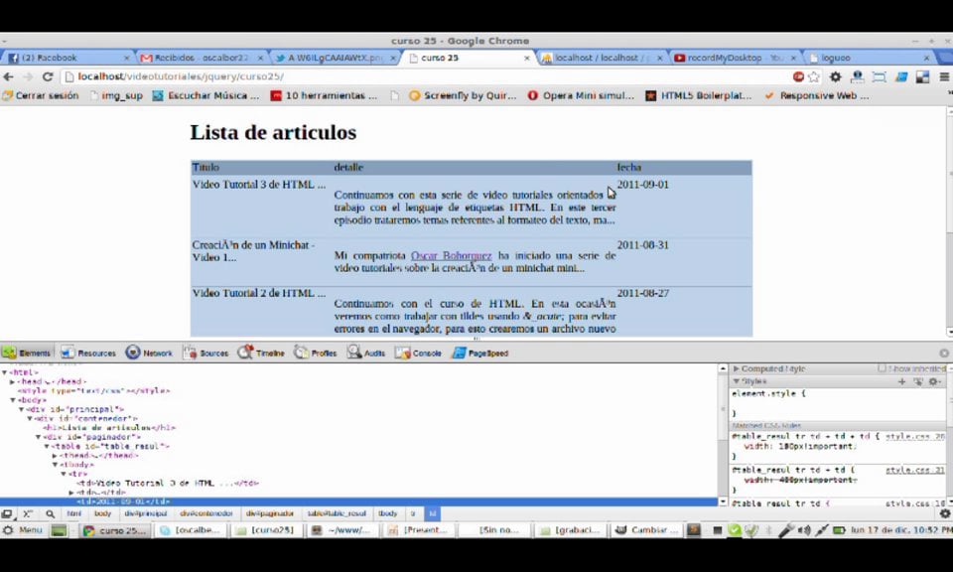Open the Oscar Bohorquez link
Screen dimensions: 953x572
click(451, 256)
